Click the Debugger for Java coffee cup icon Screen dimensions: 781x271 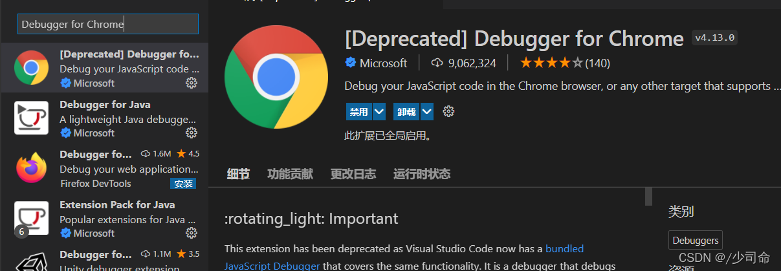click(x=31, y=118)
